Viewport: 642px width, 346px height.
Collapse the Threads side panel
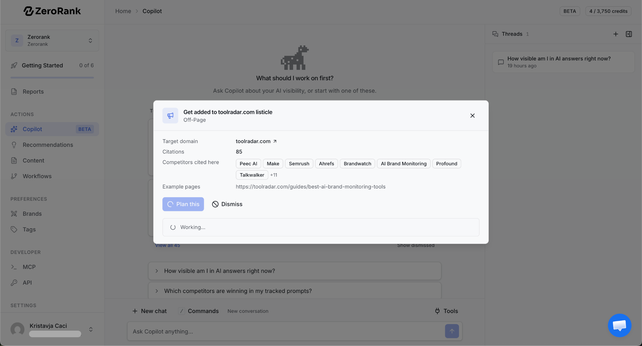click(629, 34)
